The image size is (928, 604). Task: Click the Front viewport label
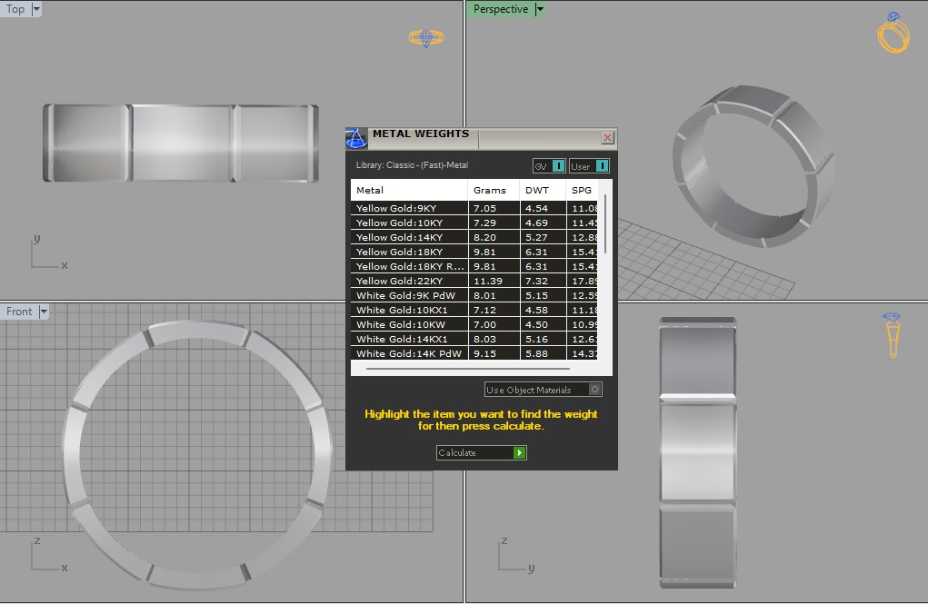pos(19,312)
